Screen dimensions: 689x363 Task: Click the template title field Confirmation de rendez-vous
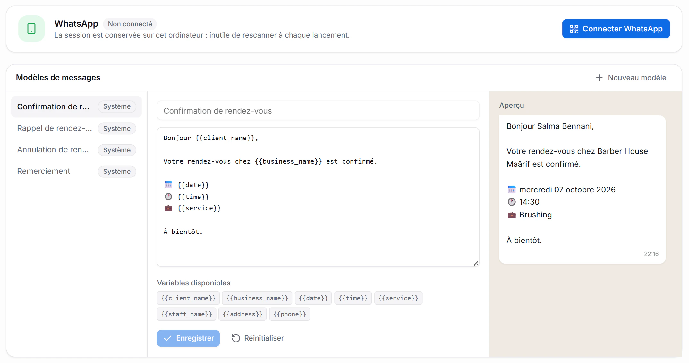pos(318,111)
